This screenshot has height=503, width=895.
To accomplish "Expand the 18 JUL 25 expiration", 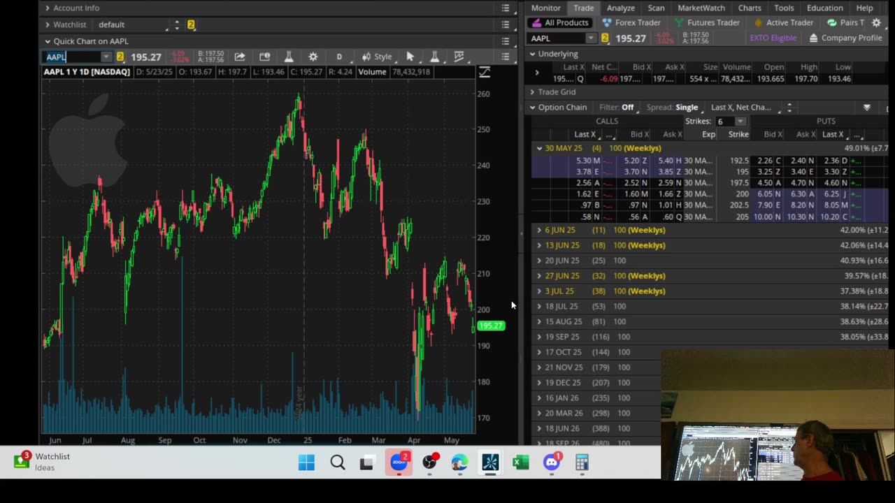I will [539, 306].
